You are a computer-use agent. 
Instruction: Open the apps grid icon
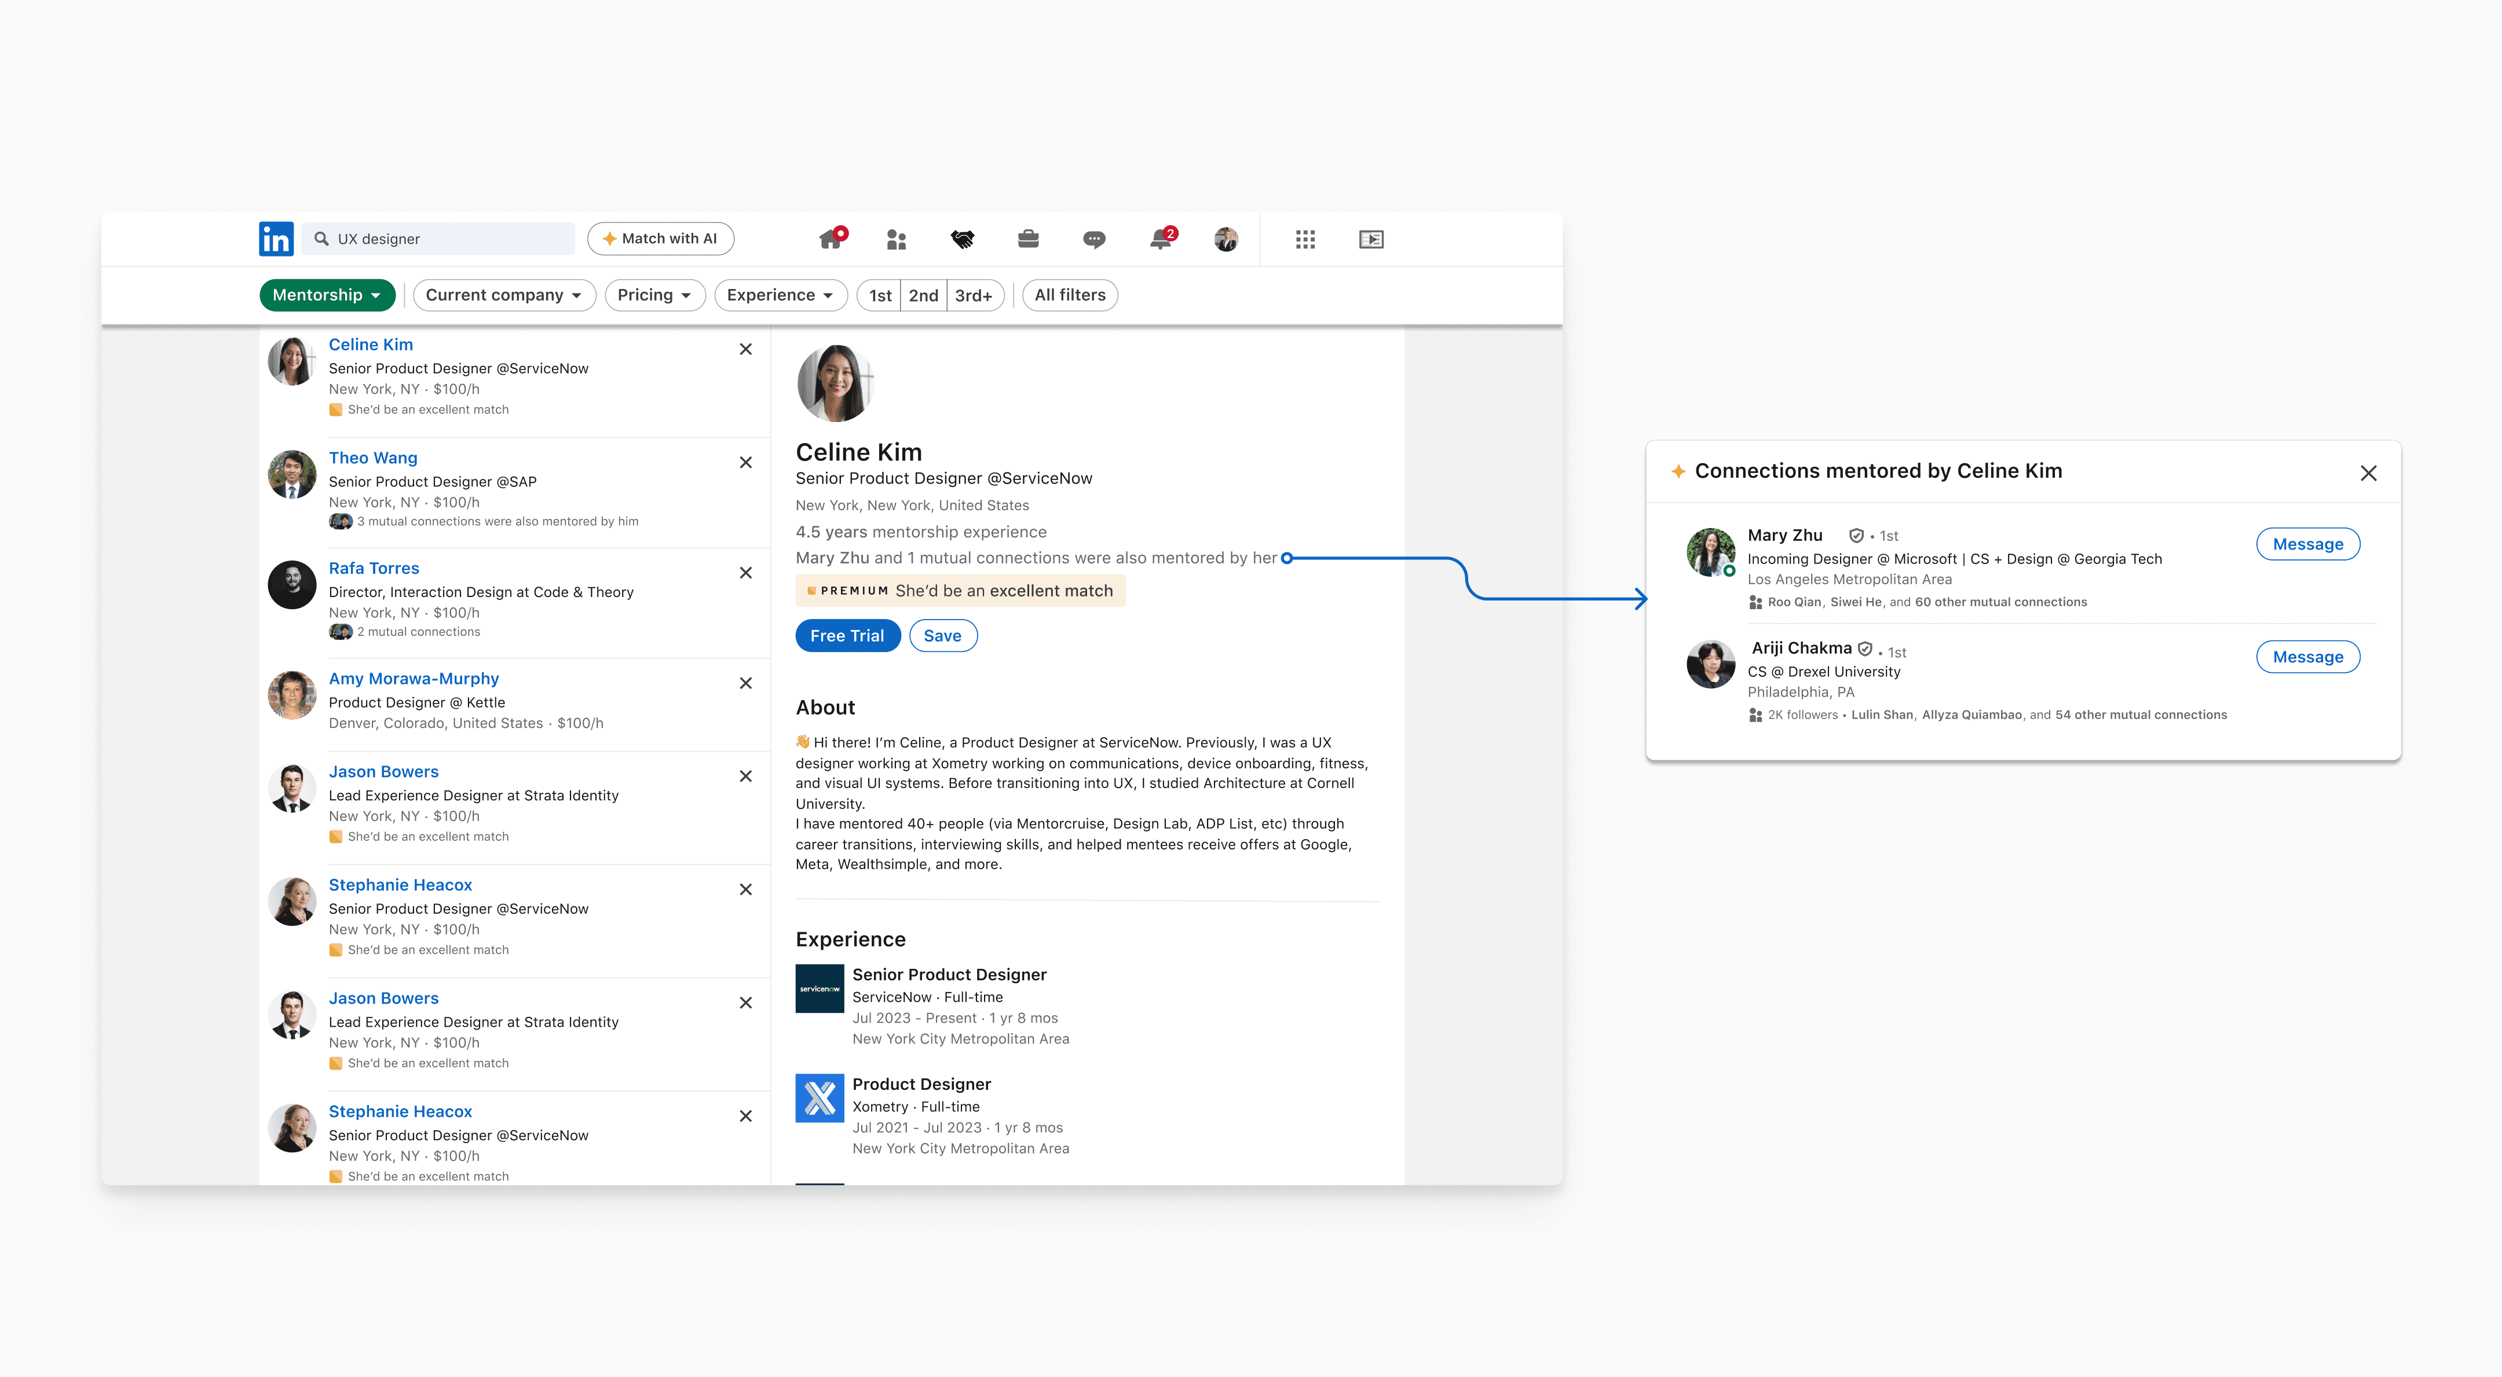[1305, 239]
